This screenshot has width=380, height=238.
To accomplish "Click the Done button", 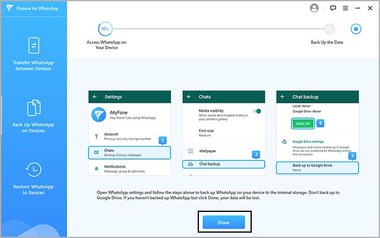I will tap(224, 222).
